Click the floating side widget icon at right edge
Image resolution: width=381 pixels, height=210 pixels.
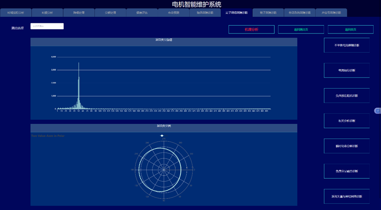(377, 111)
